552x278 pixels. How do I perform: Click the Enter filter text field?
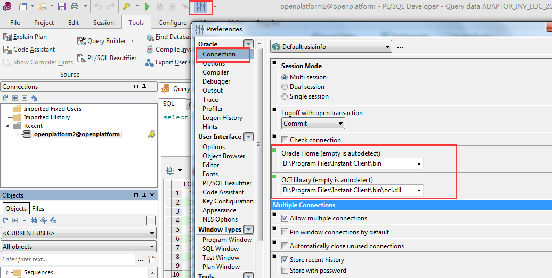coord(68,259)
